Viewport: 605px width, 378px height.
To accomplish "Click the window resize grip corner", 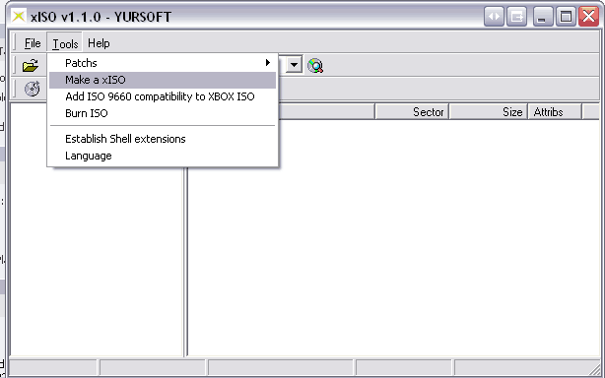I will tap(595, 369).
